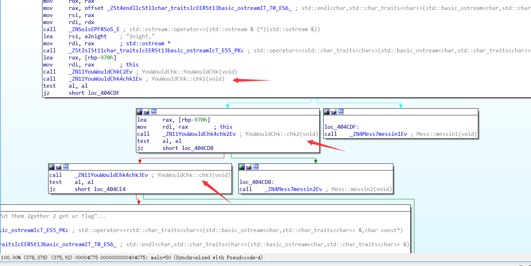The image size is (531, 266).
Task: Click the call _ZN11YouWouldChkC2Ev constructor line
Action: tap(140, 72)
